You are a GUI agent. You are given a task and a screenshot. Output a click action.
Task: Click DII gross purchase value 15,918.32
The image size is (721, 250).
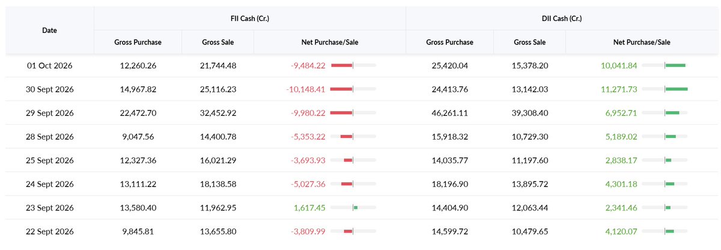tap(449, 137)
